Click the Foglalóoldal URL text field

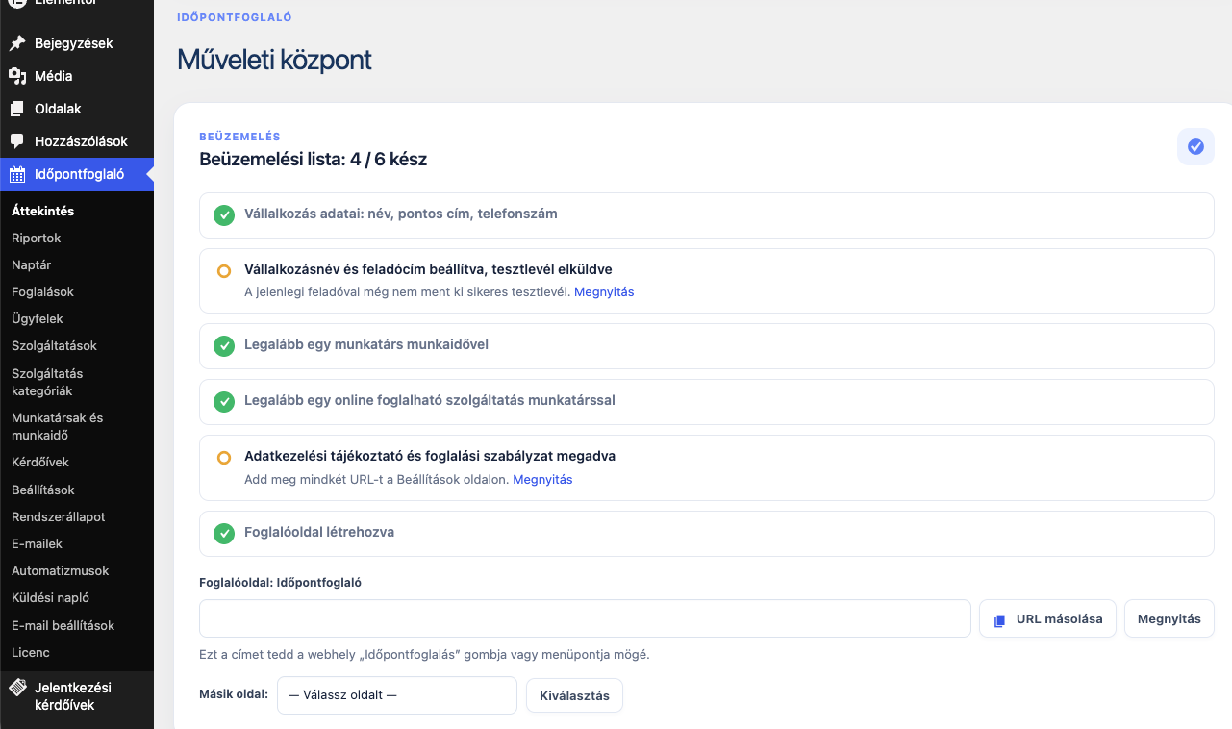tap(585, 618)
